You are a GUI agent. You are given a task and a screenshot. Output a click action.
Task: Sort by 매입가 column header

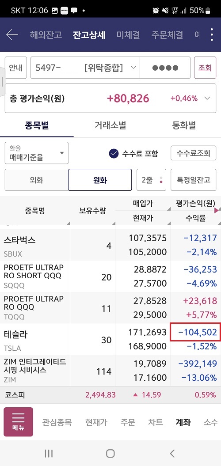pyautogui.click(x=143, y=204)
